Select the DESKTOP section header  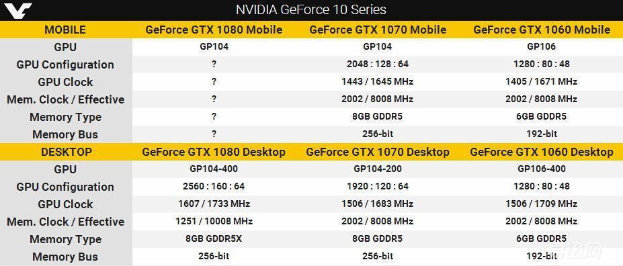(66, 152)
